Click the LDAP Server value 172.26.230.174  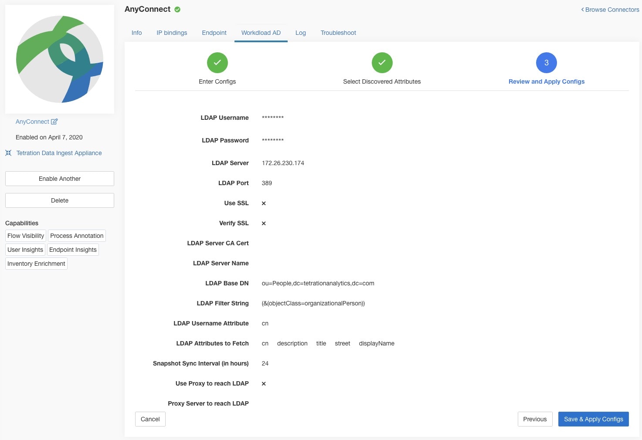click(283, 163)
